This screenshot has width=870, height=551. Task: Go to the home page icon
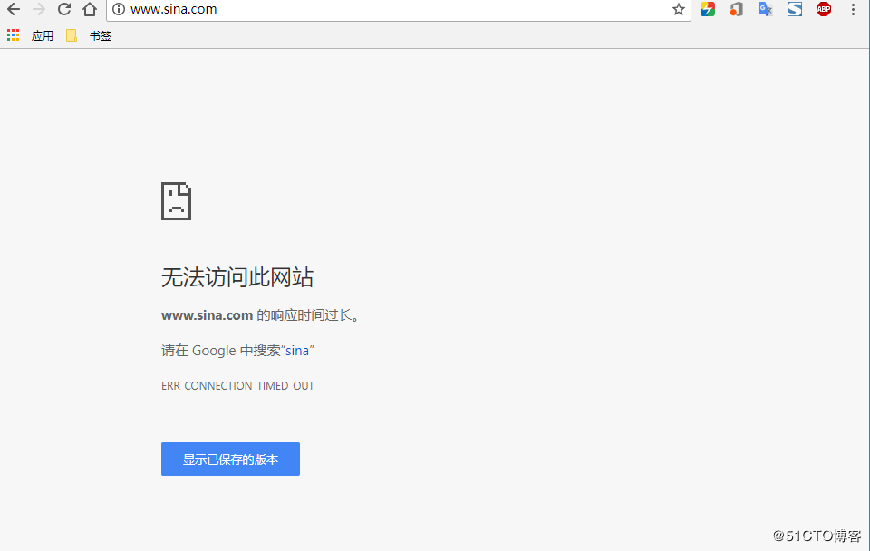90,9
